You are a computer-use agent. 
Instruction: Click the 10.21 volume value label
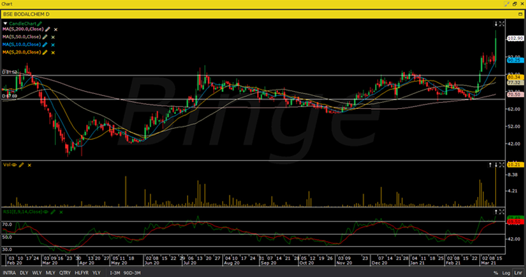(x=514, y=164)
